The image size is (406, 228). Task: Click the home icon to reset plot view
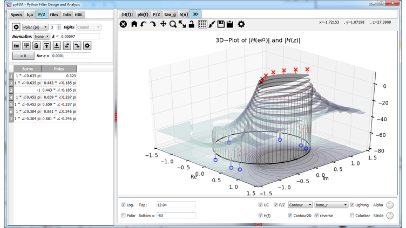(x=134, y=24)
